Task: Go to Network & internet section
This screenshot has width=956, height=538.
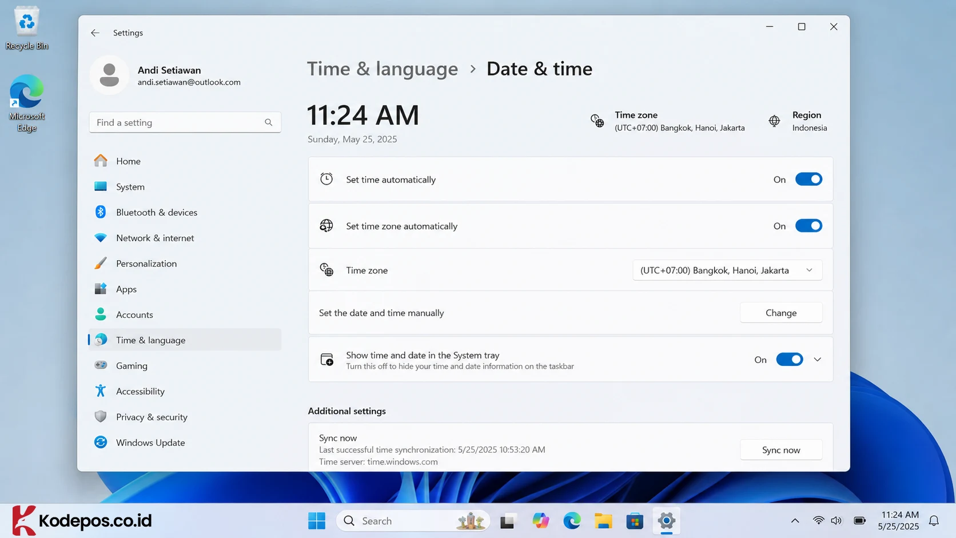Action: pyautogui.click(x=185, y=238)
